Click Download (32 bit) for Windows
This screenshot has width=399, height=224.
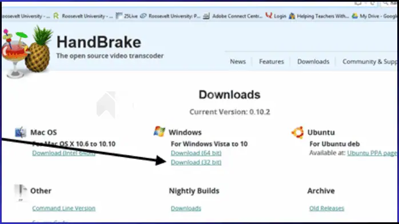196,162
